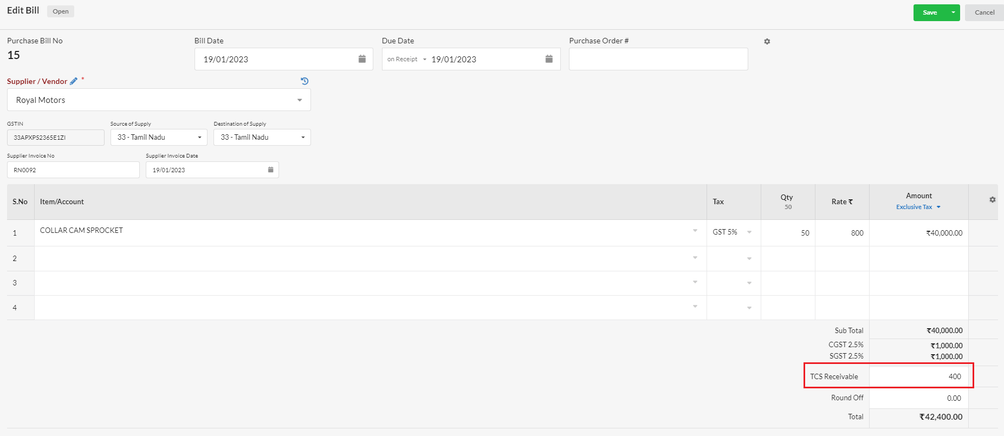Click the rate cell showing 800
The image size is (1004, 436).
842,233
